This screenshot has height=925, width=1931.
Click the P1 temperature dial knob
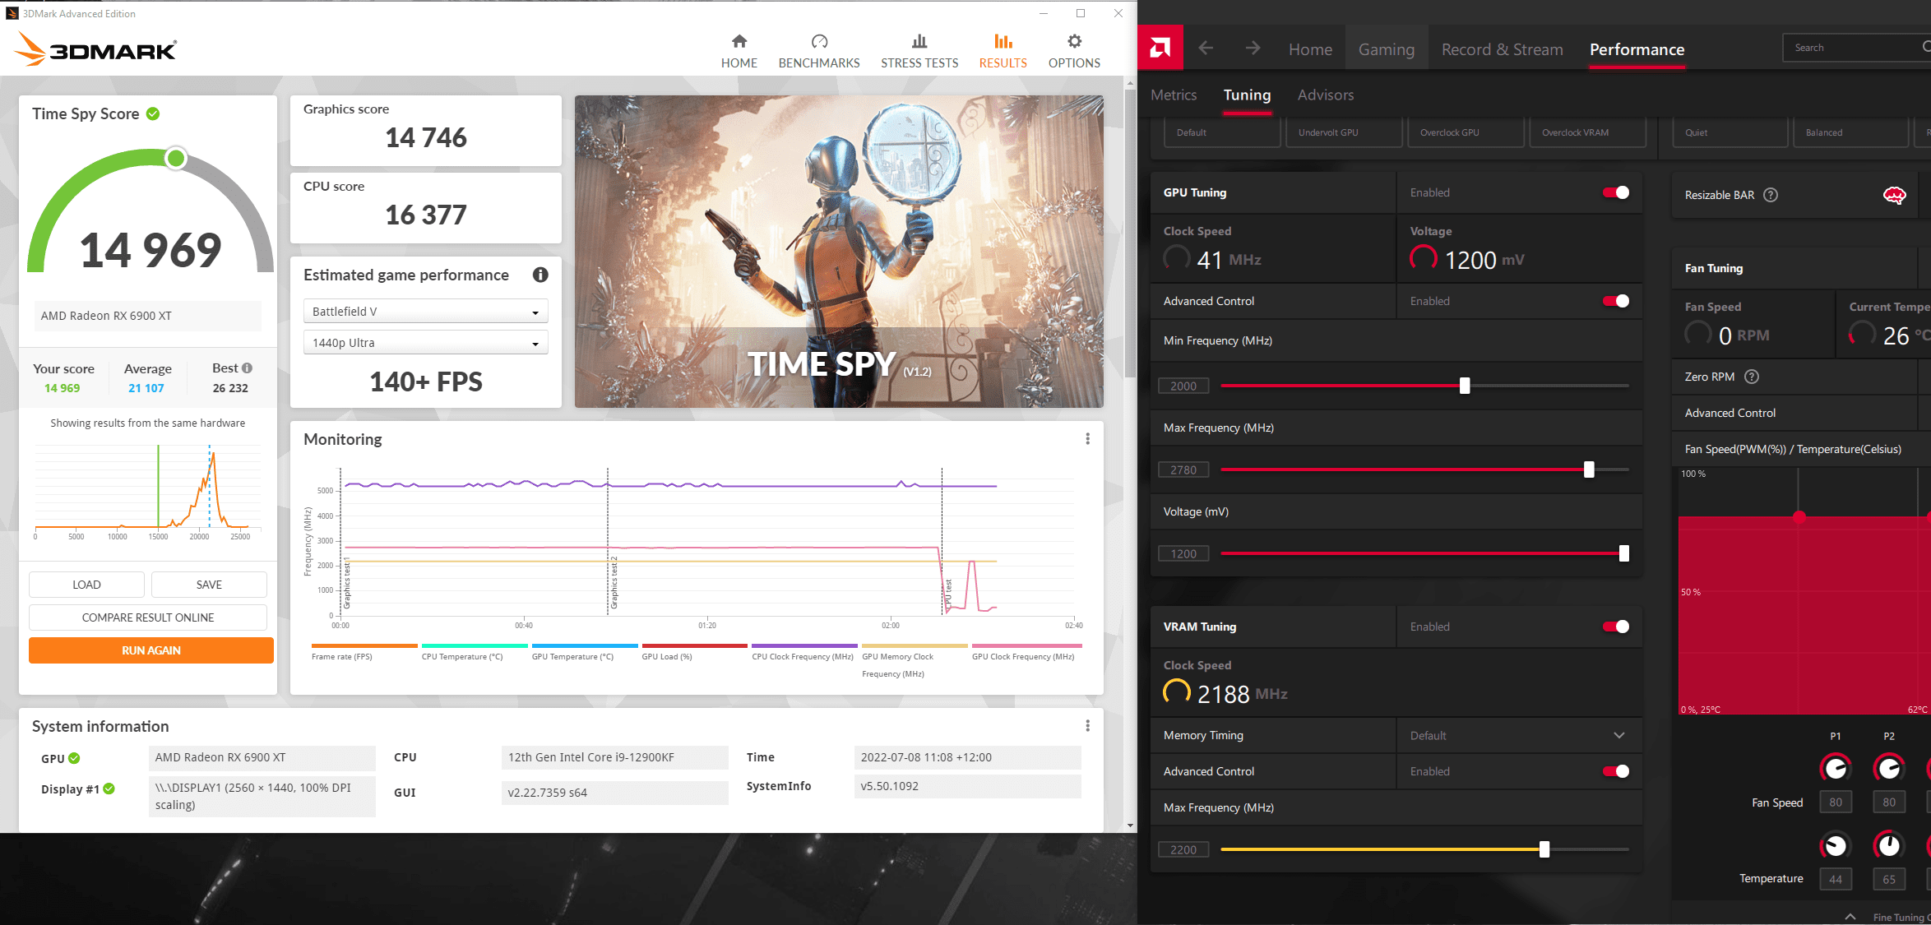tap(1836, 845)
